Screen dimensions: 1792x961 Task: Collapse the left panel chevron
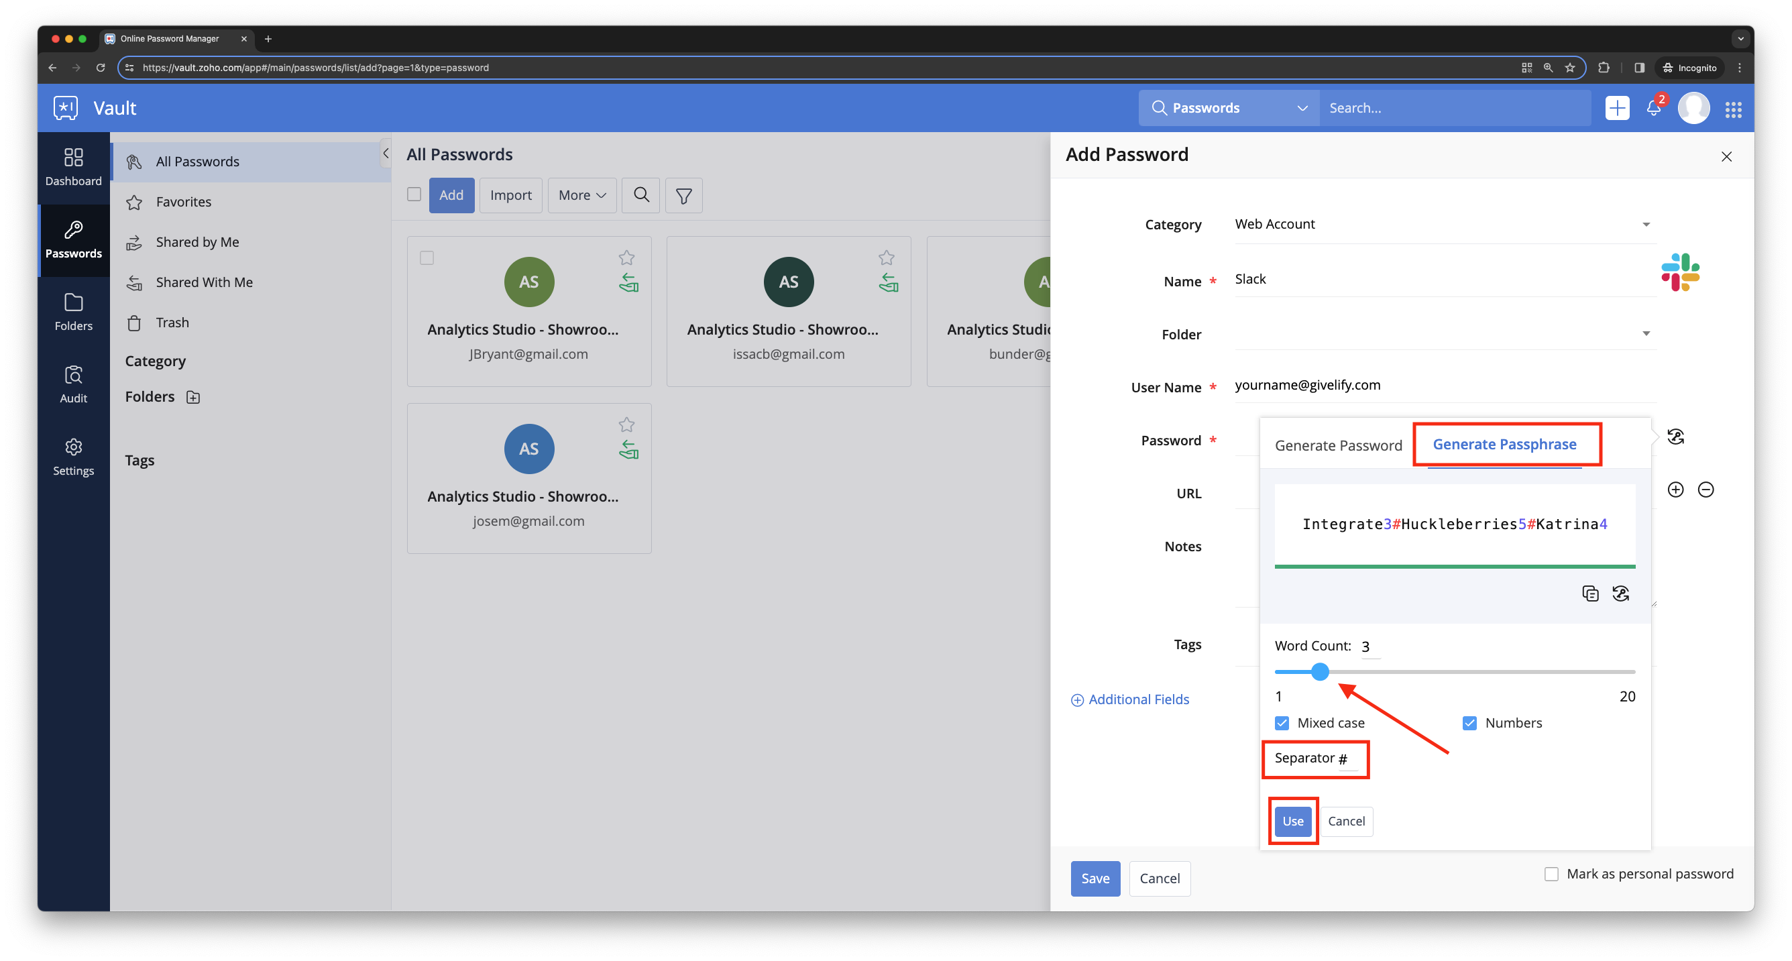pyautogui.click(x=386, y=154)
